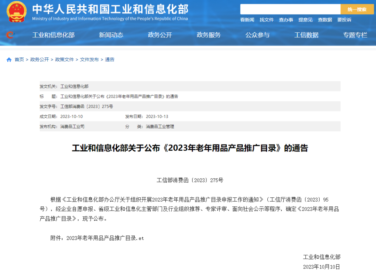The image size is (376, 274).
Task: Open the 政务服务 menu
Action: tap(209, 35)
